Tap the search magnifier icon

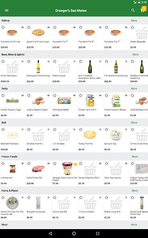pyautogui.click(x=133, y=10)
